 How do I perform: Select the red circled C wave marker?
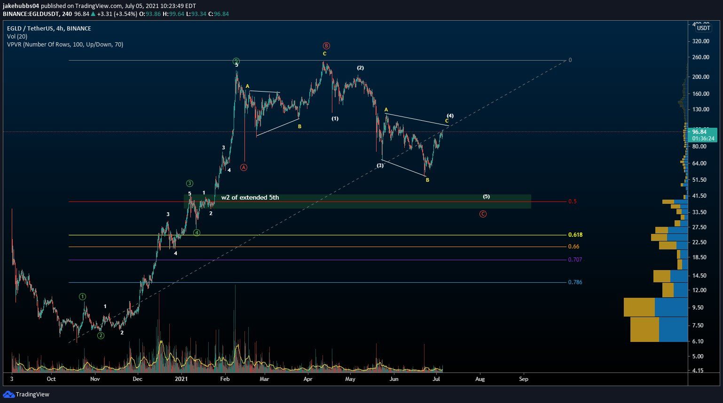pos(483,214)
